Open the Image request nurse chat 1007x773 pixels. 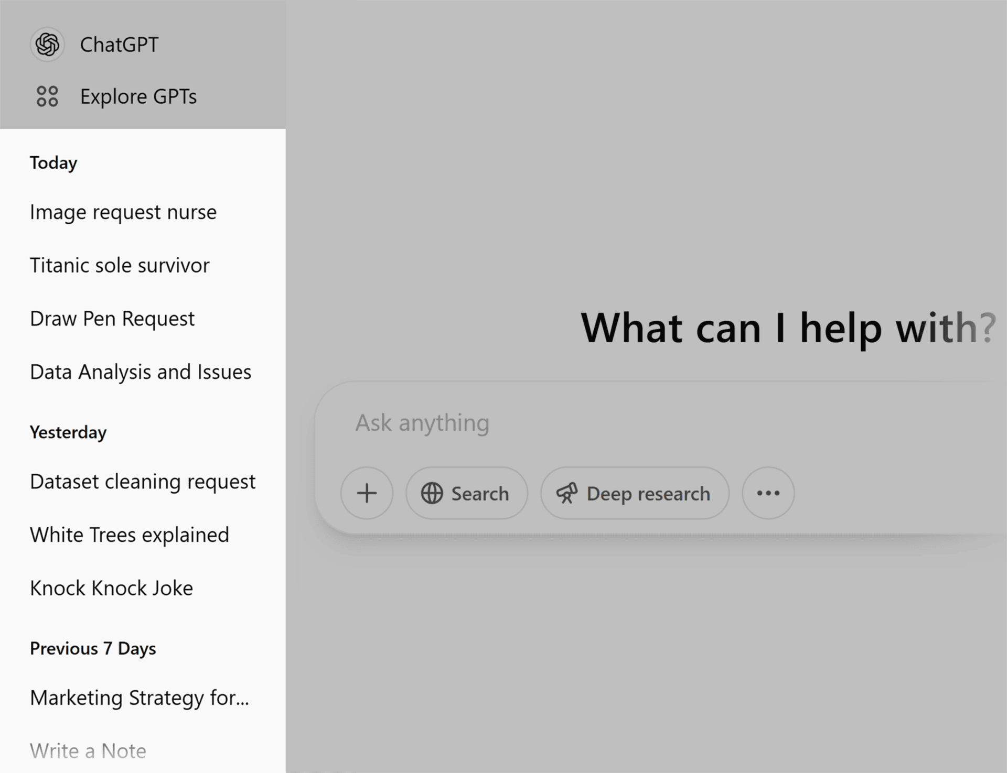click(x=123, y=212)
